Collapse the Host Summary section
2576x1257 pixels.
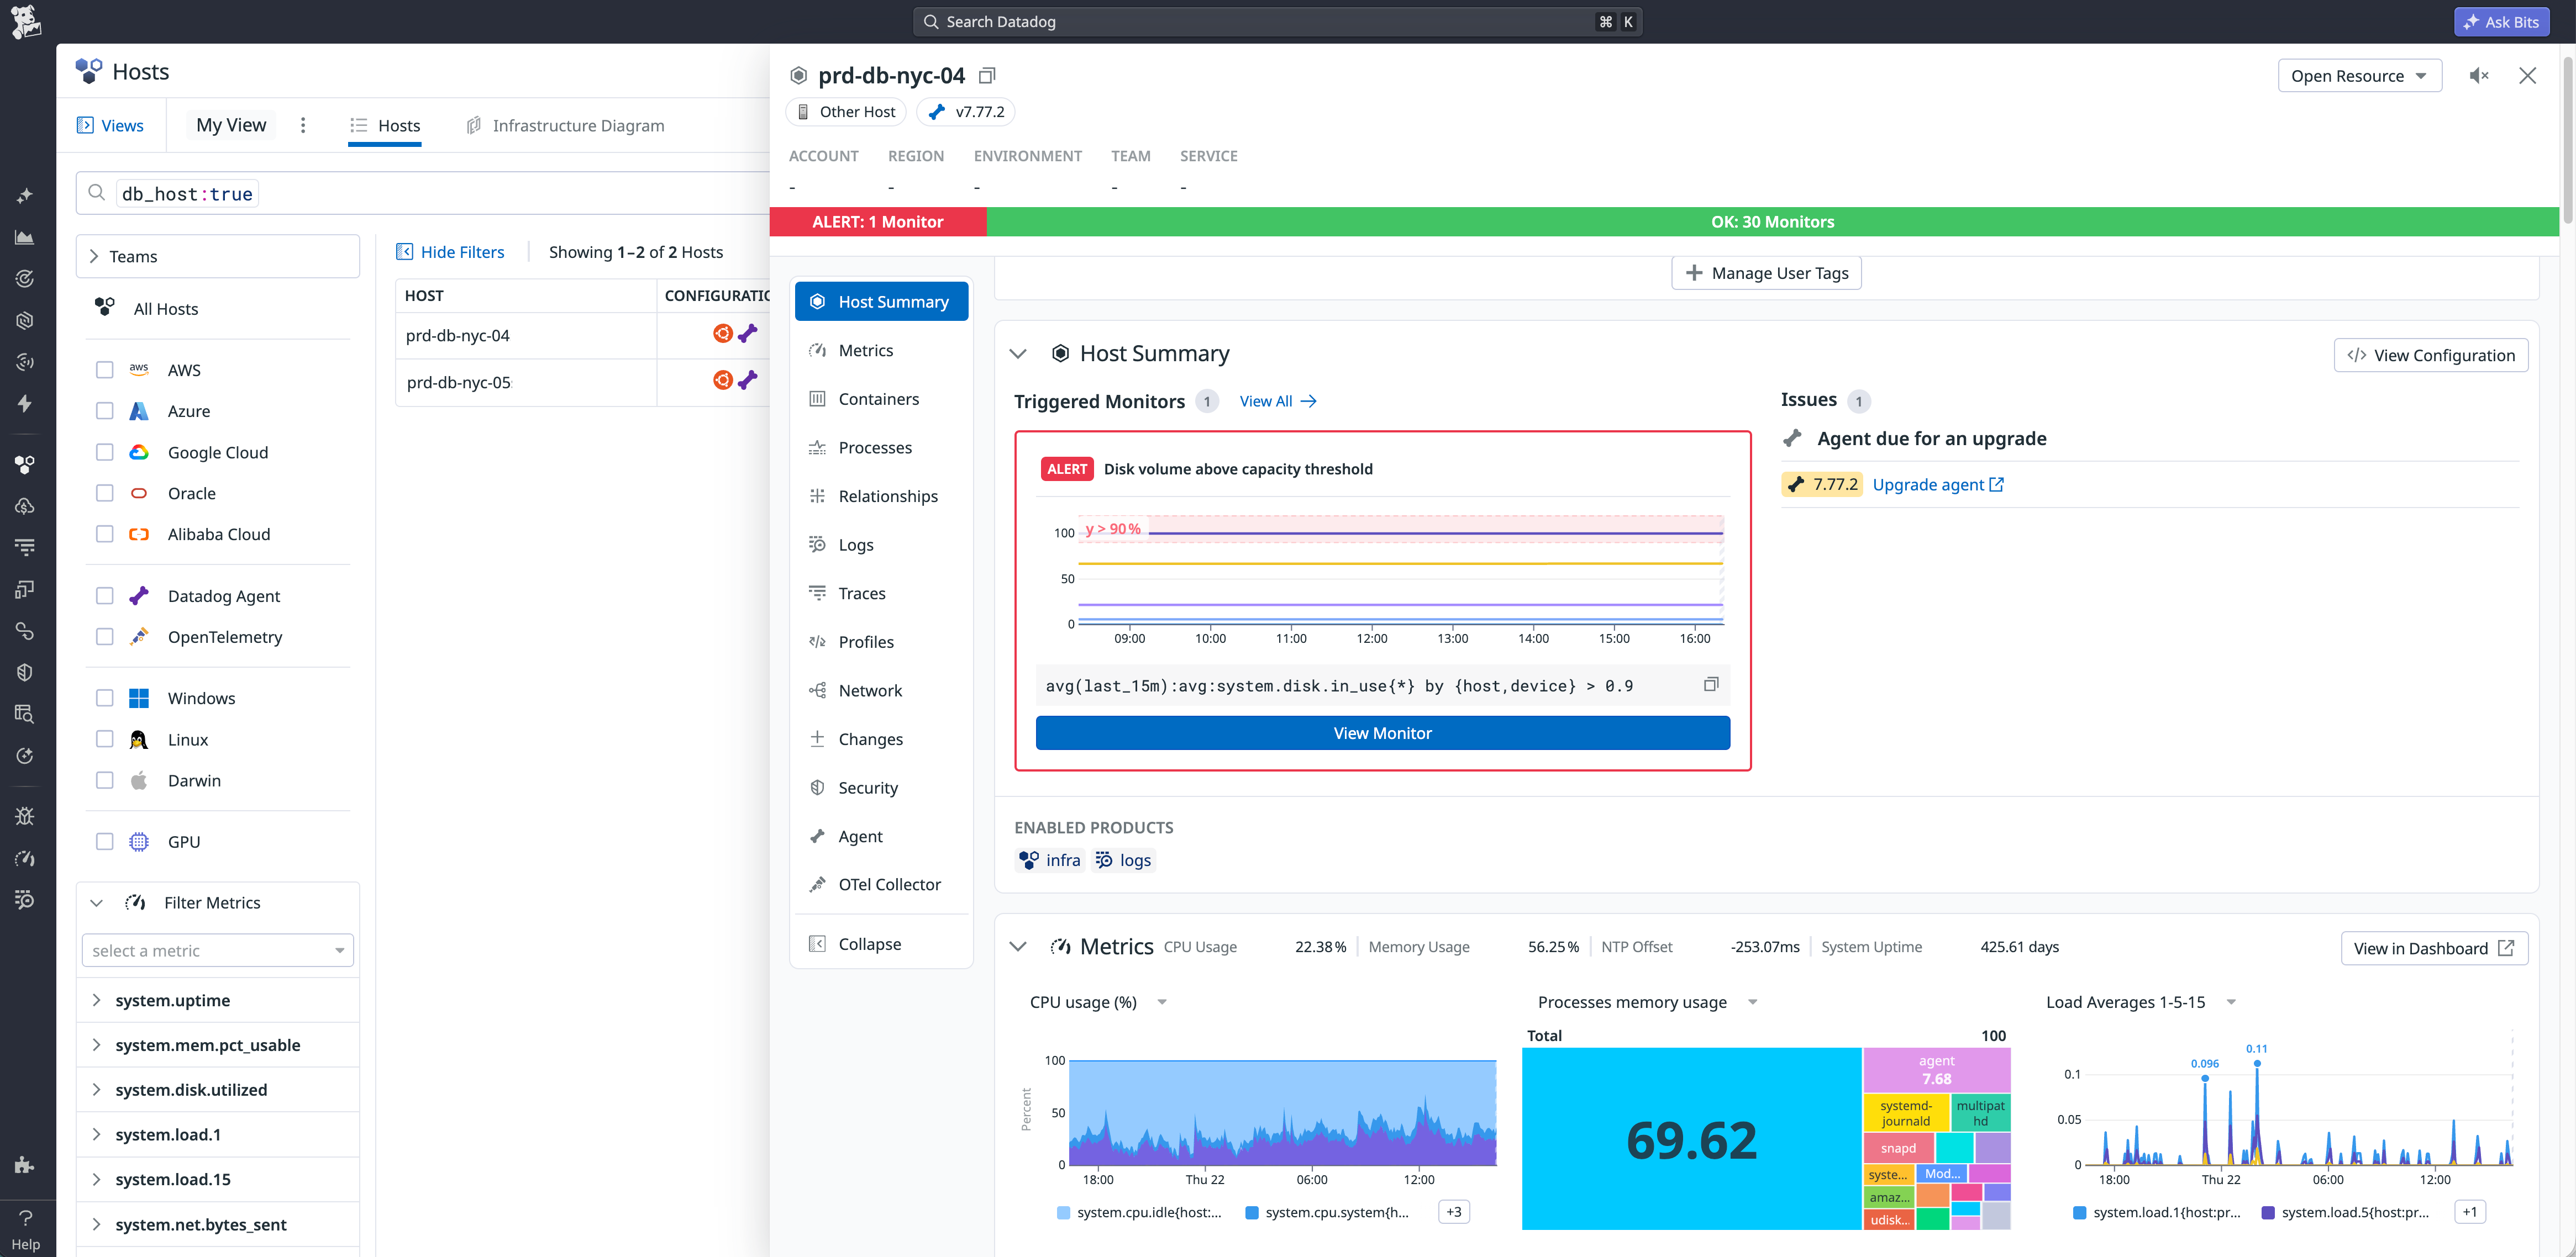[1018, 353]
